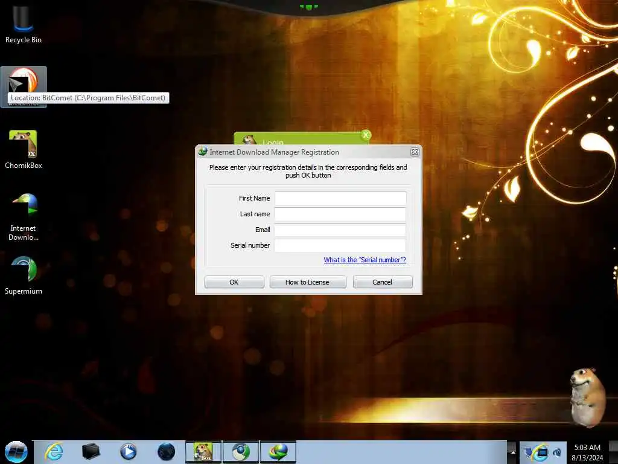Click the How to License button
Screen dimensions: 618x464
(x=308, y=282)
